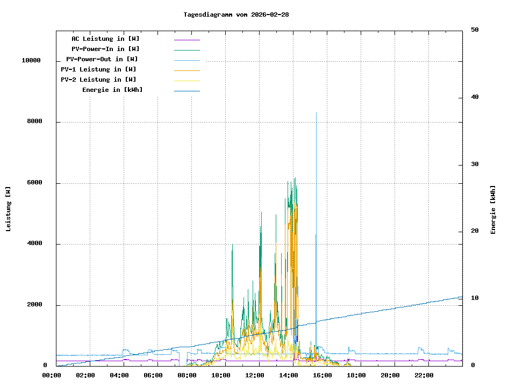Click the 'Leistung [W]' left axis label
The height and width of the screenshot is (387, 516).
[9, 209]
